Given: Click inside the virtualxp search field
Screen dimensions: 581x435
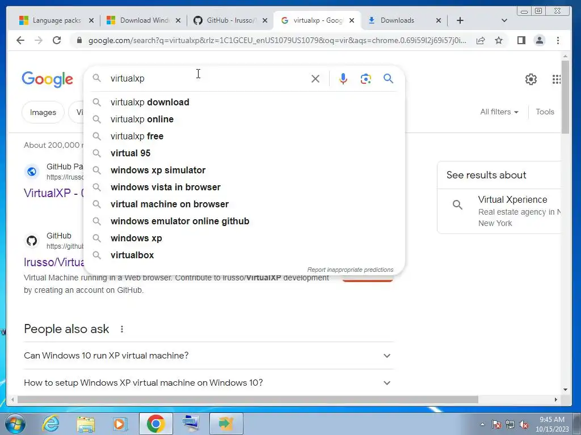Looking at the screenshot, I should (208, 78).
